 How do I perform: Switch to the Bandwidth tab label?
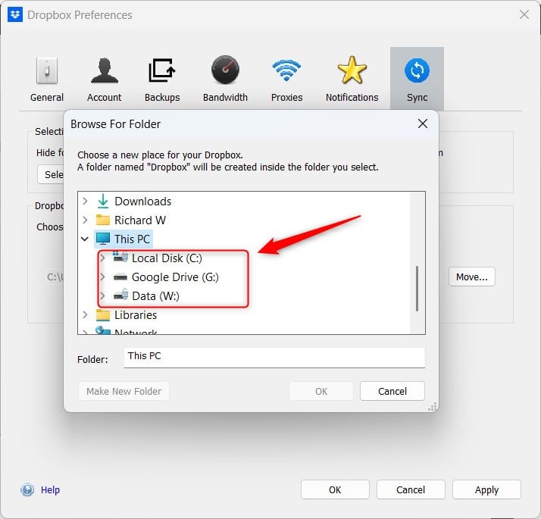coord(225,98)
